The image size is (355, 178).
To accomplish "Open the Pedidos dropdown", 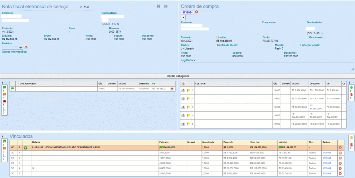I will 12,47.
